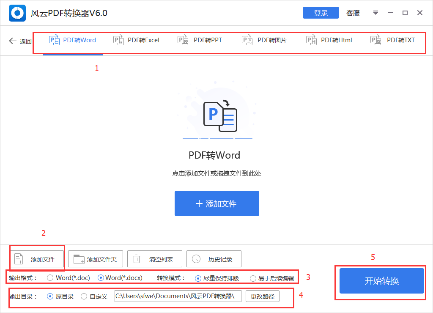The height and width of the screenshot is (313, 433).
Task: Click the 输出目录 label
Action: click(x=23, y=297)
